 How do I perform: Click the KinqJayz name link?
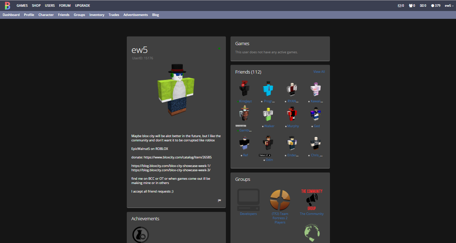[245, 101]
